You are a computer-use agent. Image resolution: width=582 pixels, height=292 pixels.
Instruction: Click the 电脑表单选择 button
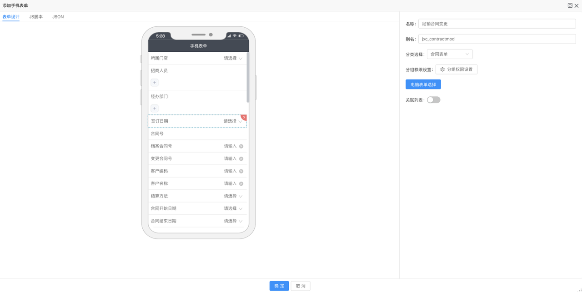coord(423,84)
